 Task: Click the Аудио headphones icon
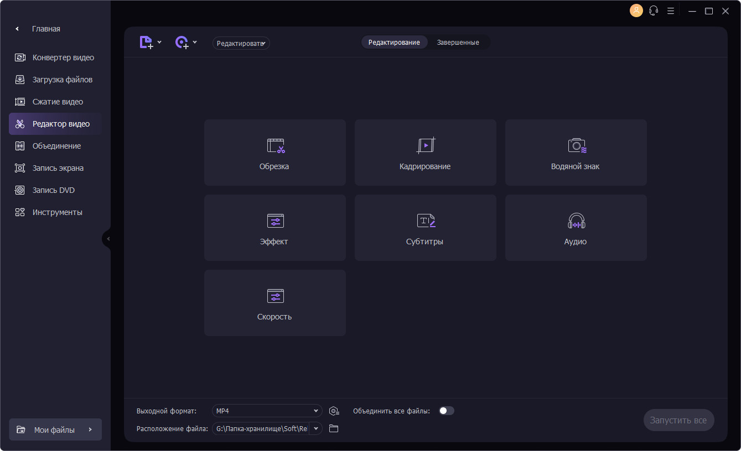point(577,221)
